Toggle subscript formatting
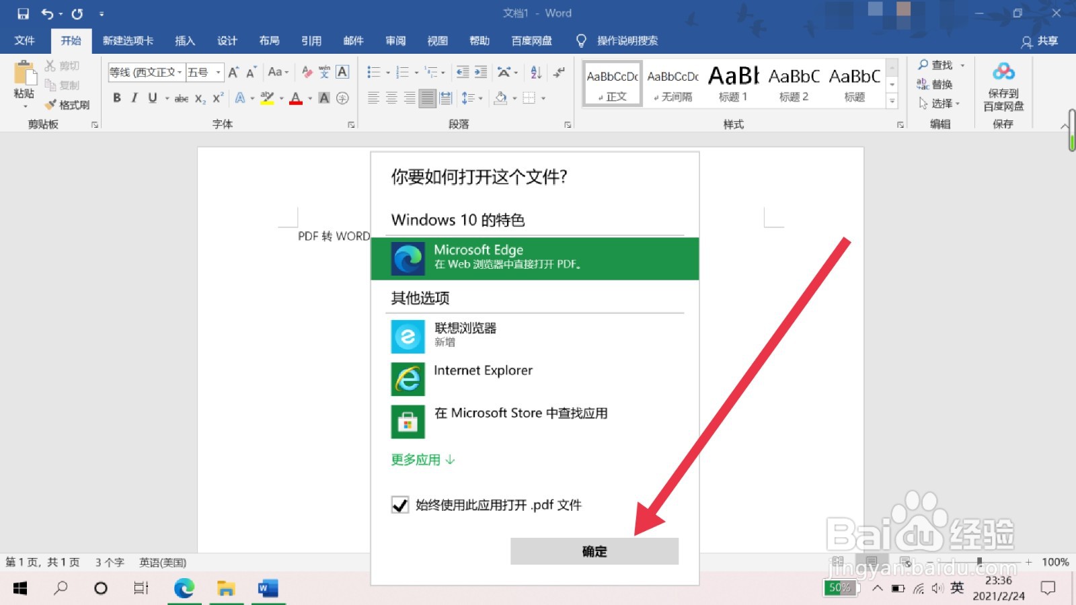Screen dimensions: 1076x605 (200, 98)
